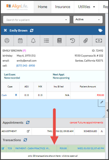Open the Cash case link
This screenshot has width=109, height=160.
[4, 95]
